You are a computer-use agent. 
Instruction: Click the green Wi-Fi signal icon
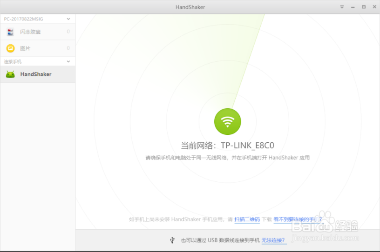(x=228, y=121)
